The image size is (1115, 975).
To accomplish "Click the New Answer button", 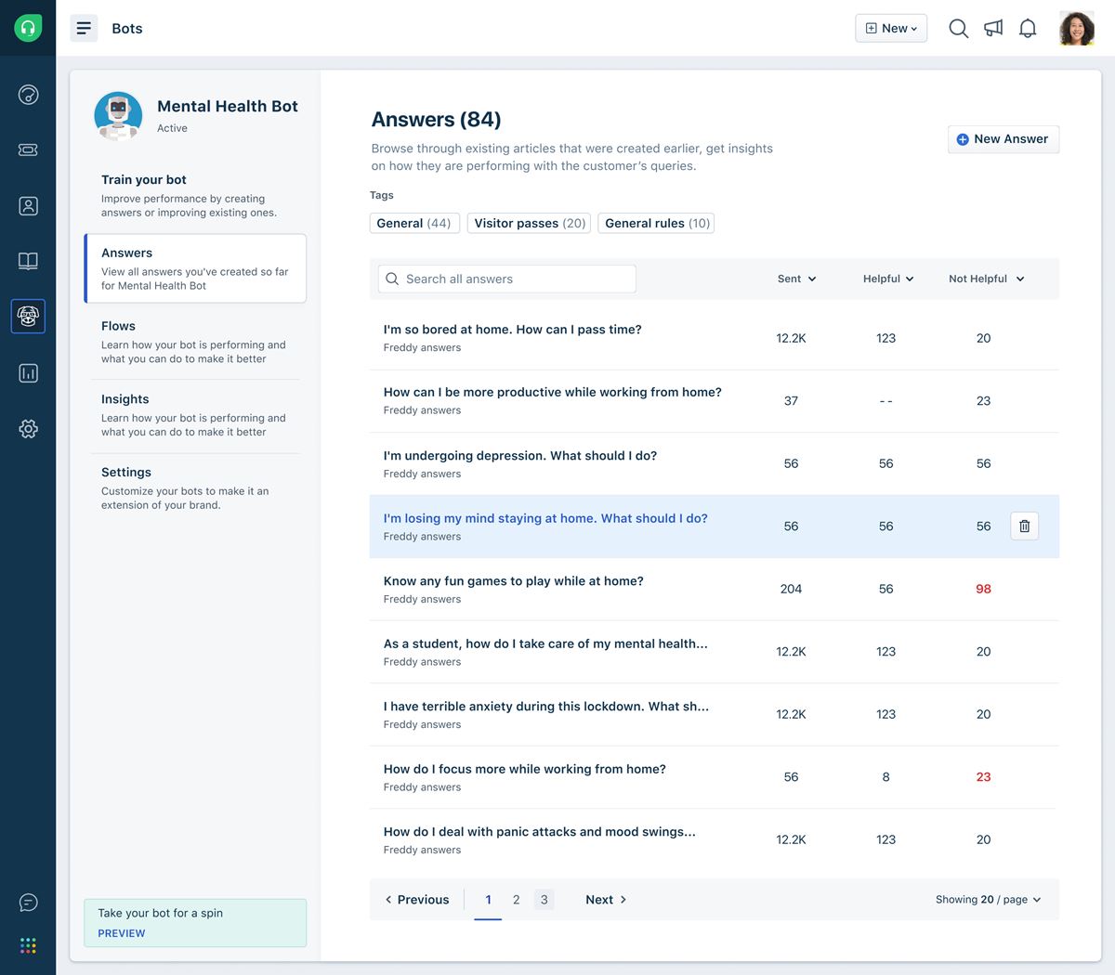I will click(1003, 139).
